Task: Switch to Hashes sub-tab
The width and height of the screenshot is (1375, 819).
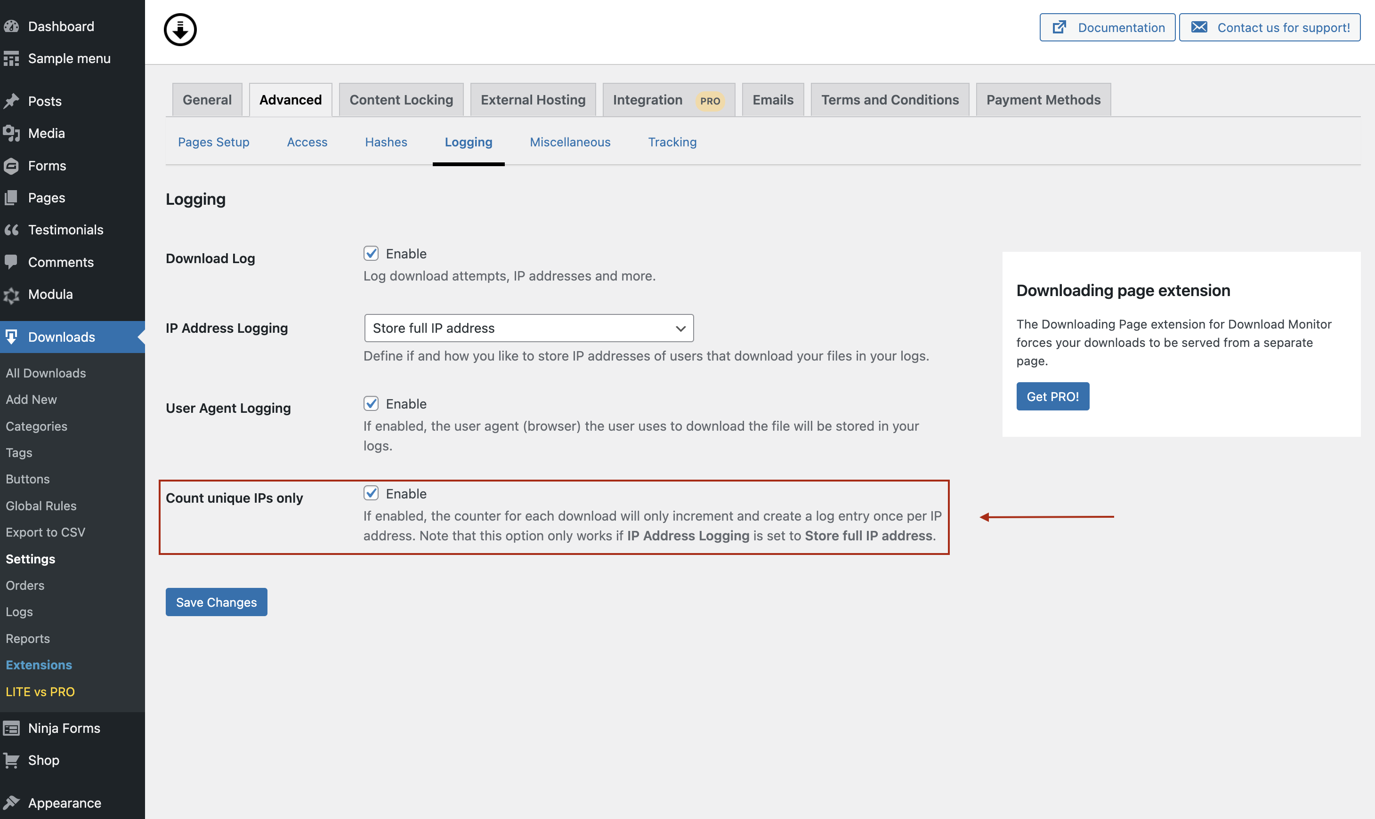Action: click(386, 142)
